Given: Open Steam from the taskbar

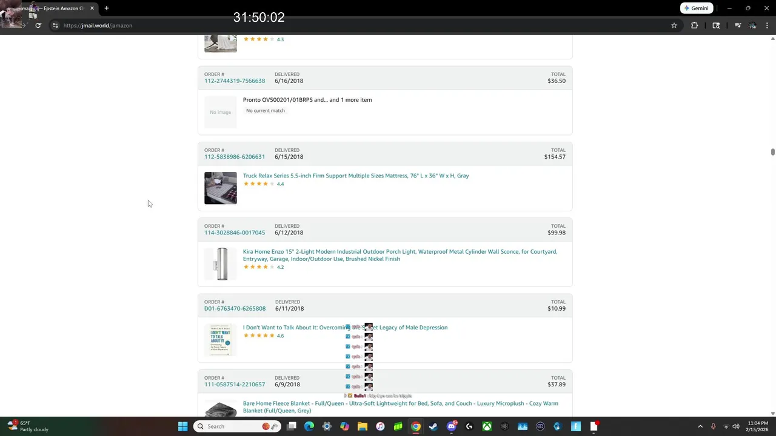Looking at the screenshot, I should (x=433, y=426).
